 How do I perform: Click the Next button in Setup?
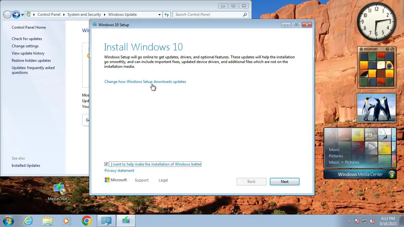tap(285, 182)
